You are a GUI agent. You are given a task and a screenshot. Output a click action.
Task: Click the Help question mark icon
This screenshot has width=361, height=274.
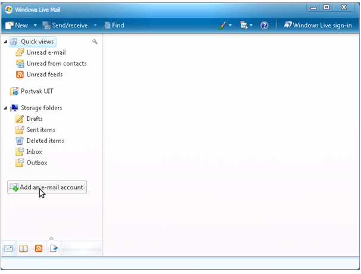point(265,26)
